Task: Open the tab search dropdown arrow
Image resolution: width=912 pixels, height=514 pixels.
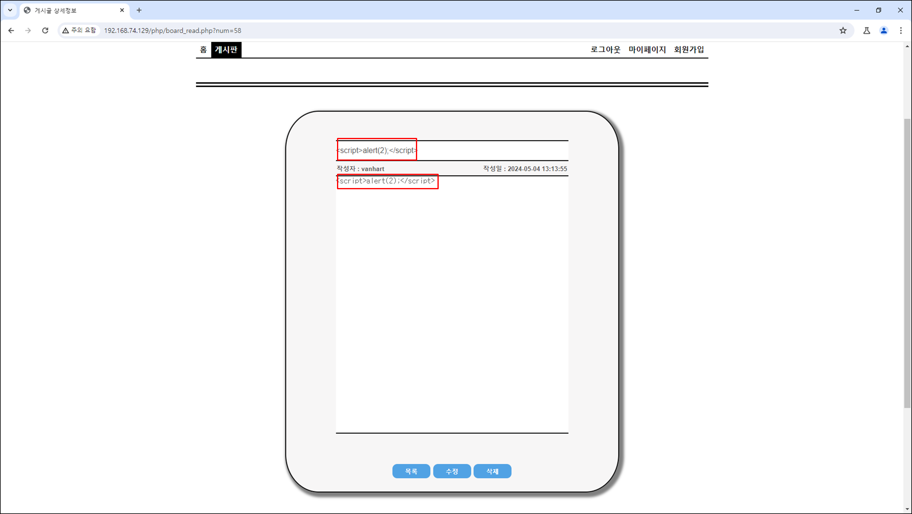Action: pyautogui.click(x=10, y=10)
